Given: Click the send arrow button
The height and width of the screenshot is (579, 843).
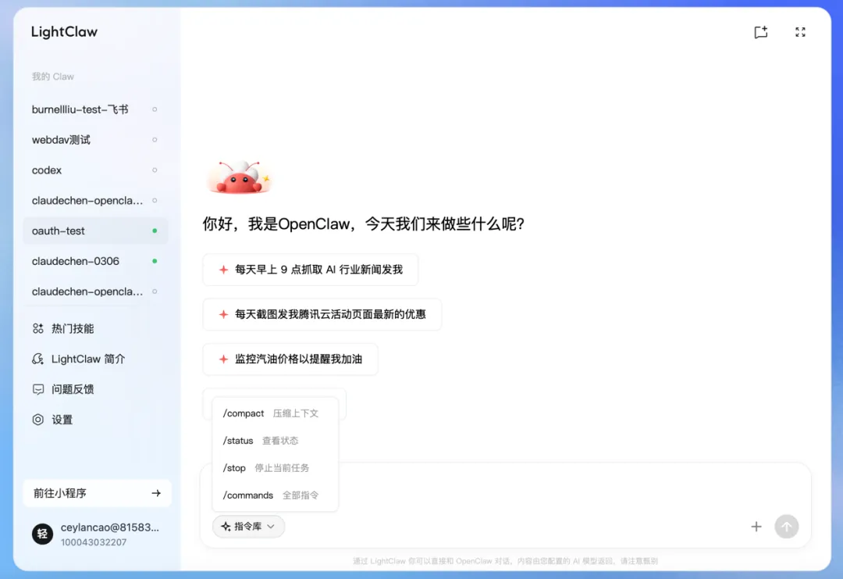Looking at the screenshot, I should (x=787, y=527).
